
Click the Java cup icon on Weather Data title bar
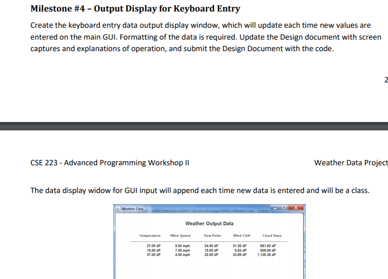click(118, 208)
